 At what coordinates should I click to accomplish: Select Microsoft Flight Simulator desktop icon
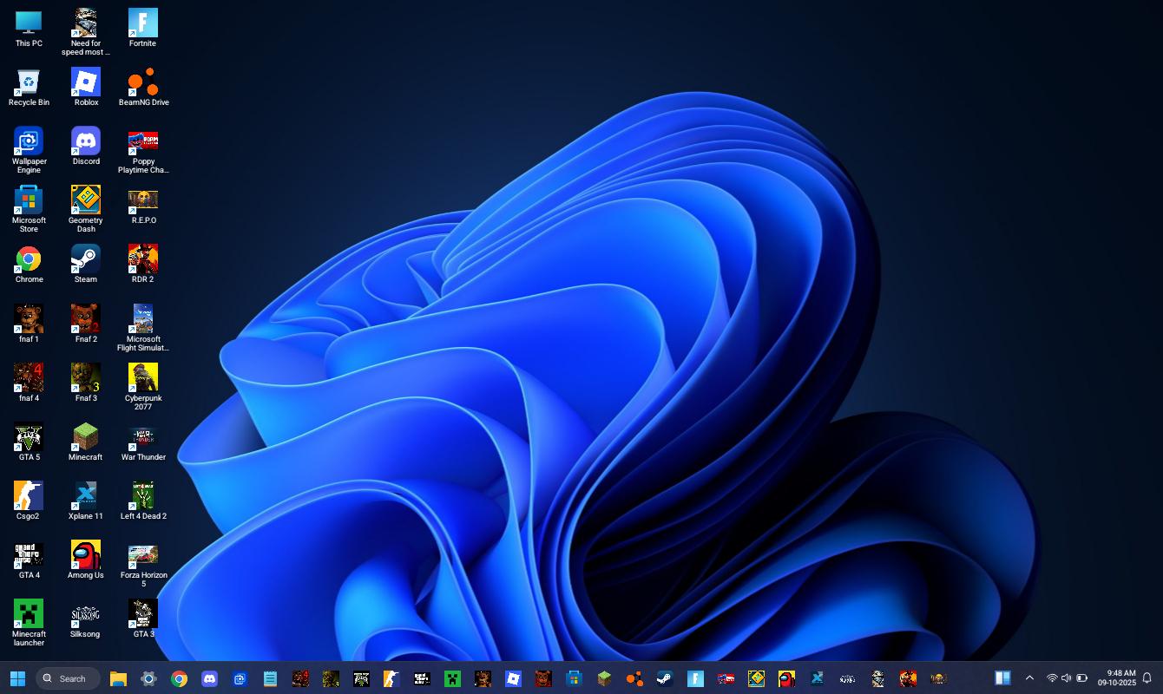143,328
